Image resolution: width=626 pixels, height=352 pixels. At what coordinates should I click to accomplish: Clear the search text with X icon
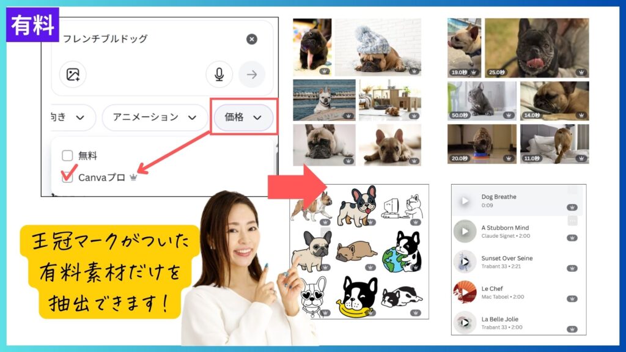coord(252,39)
